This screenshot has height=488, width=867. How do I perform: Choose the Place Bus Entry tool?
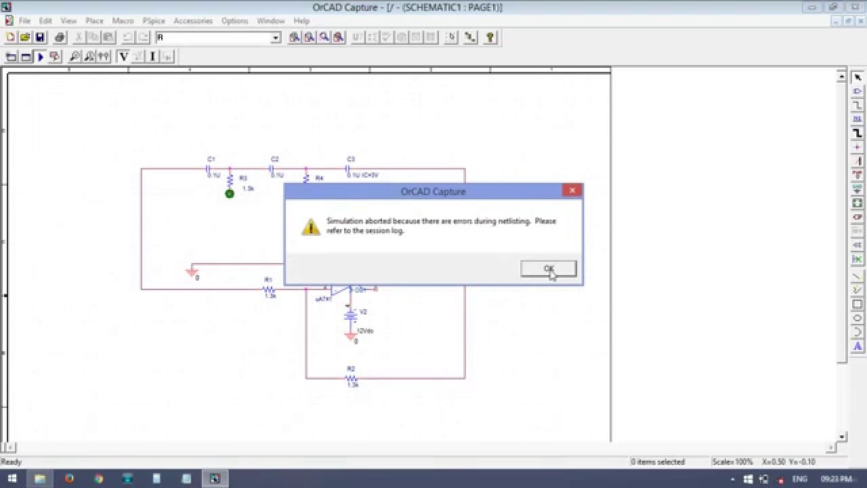pos(858,161)
